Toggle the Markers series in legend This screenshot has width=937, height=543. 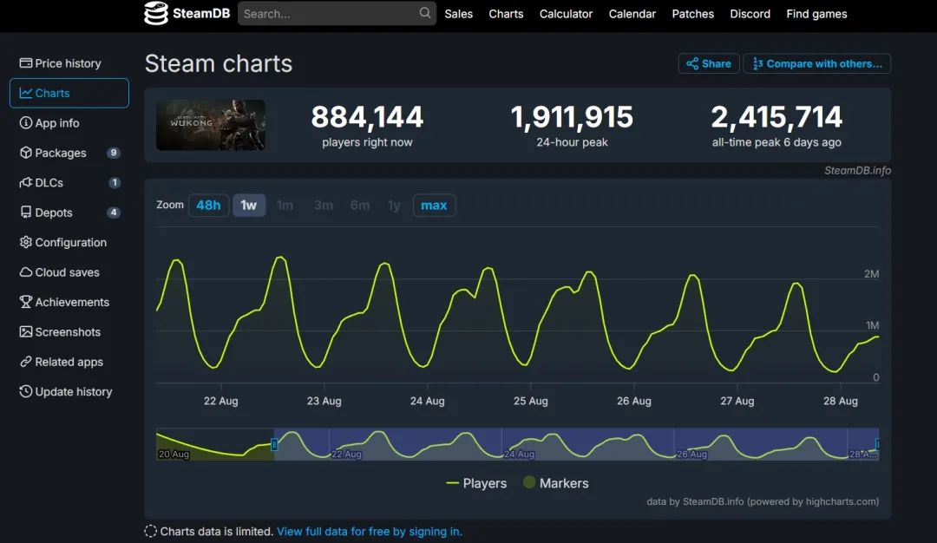[556, 482]
